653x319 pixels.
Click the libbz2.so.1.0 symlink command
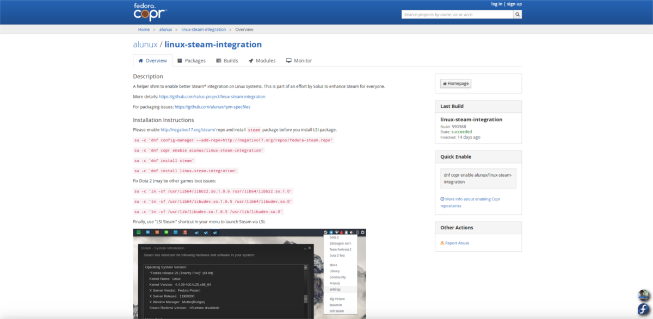pyautogui.click(x=213, y=191)
